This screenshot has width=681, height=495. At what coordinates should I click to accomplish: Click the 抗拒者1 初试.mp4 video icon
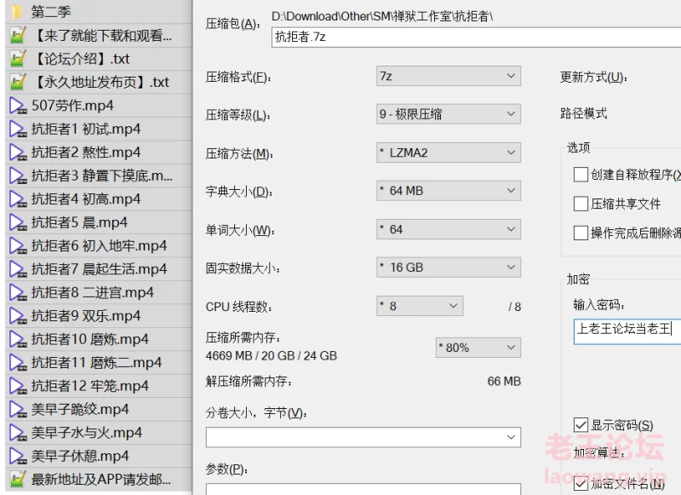pyautogui.click(x=18, y=129)
